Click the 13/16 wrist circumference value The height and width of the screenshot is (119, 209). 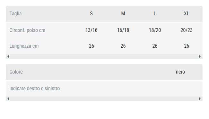pyautogui.click(x=91, y=30)
